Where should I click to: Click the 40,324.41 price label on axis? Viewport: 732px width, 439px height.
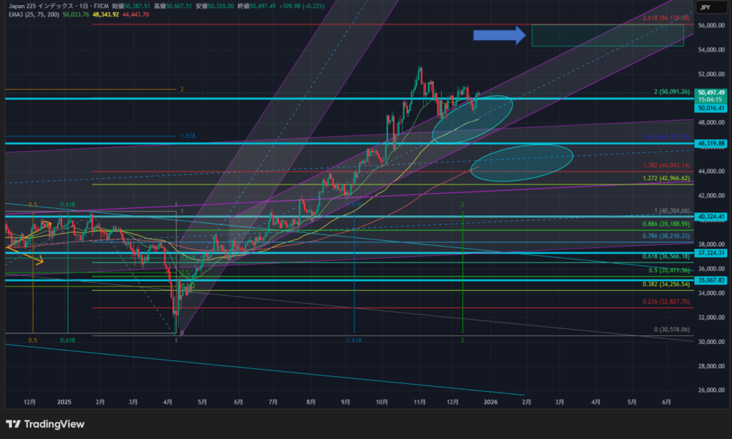712,217
